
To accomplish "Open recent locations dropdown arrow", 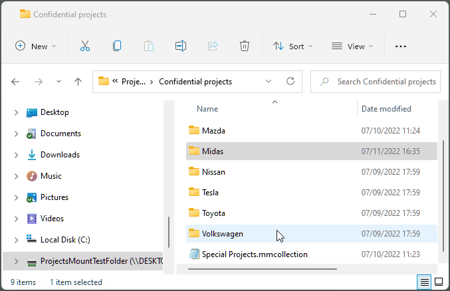I will click(x=59, y=82).
